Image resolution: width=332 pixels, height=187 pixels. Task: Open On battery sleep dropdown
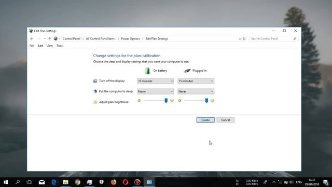pyautogui.click(x=155, y=91)
